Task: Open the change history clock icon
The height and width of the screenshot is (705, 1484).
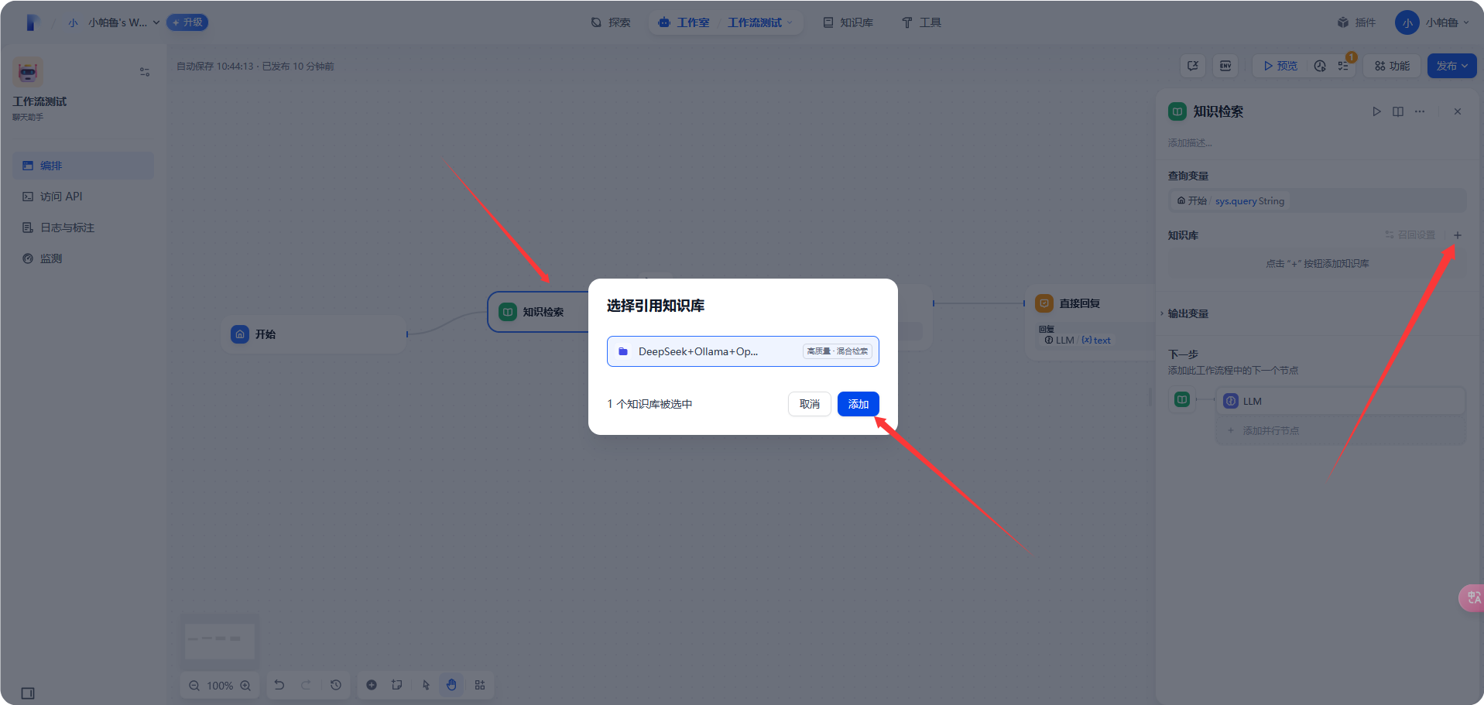Action: (x=336, y=685)
